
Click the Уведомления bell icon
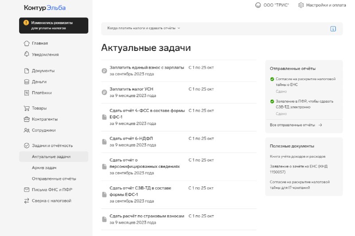[x=27, y=54]
